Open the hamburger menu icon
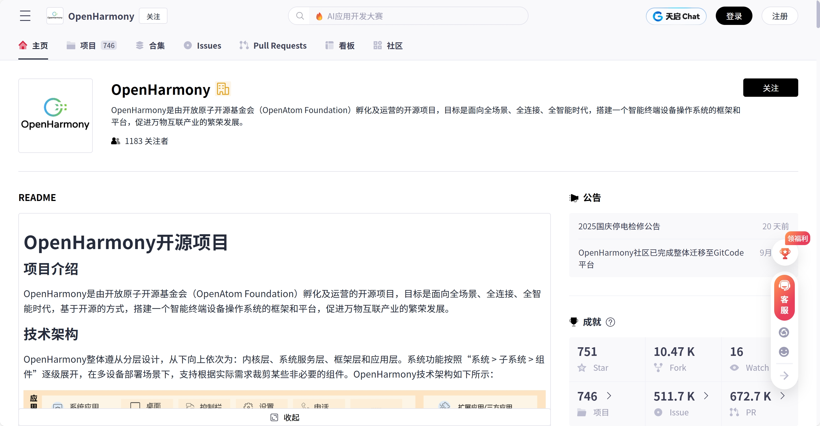 pos(25,16)
